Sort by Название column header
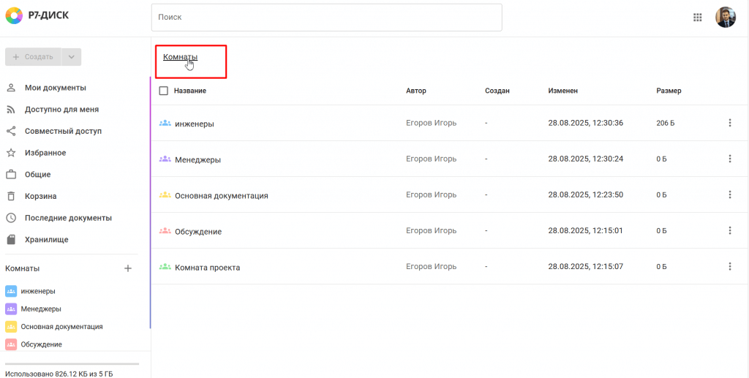This screenshot has width=749, height=378. tap(190, 91)
